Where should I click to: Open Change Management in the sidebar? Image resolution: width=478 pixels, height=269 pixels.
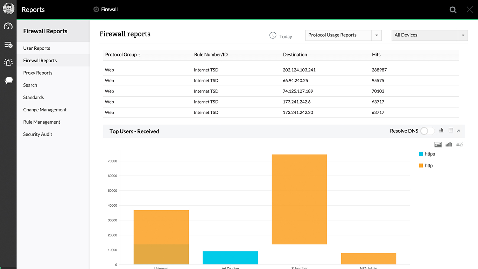45,110
